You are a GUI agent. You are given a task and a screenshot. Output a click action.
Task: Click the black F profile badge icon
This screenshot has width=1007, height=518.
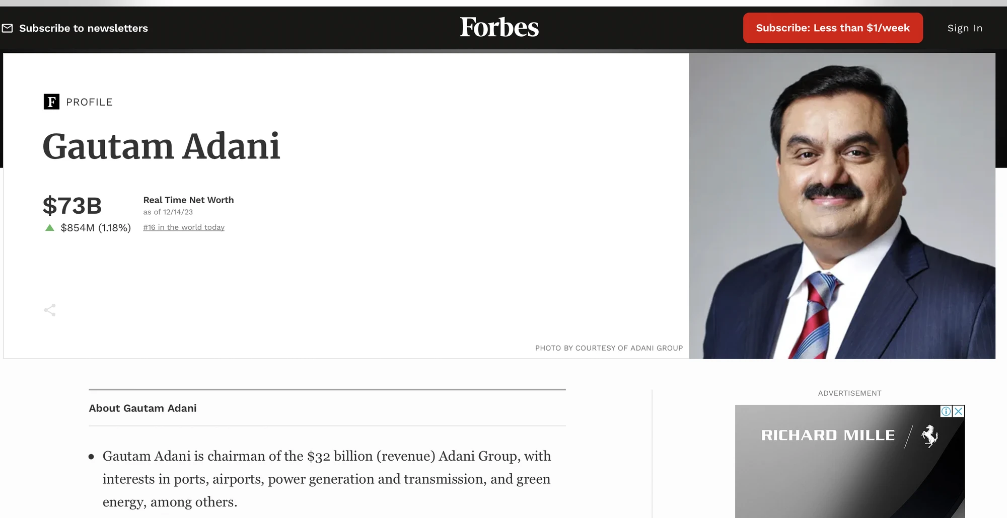(x=50, y=102)
